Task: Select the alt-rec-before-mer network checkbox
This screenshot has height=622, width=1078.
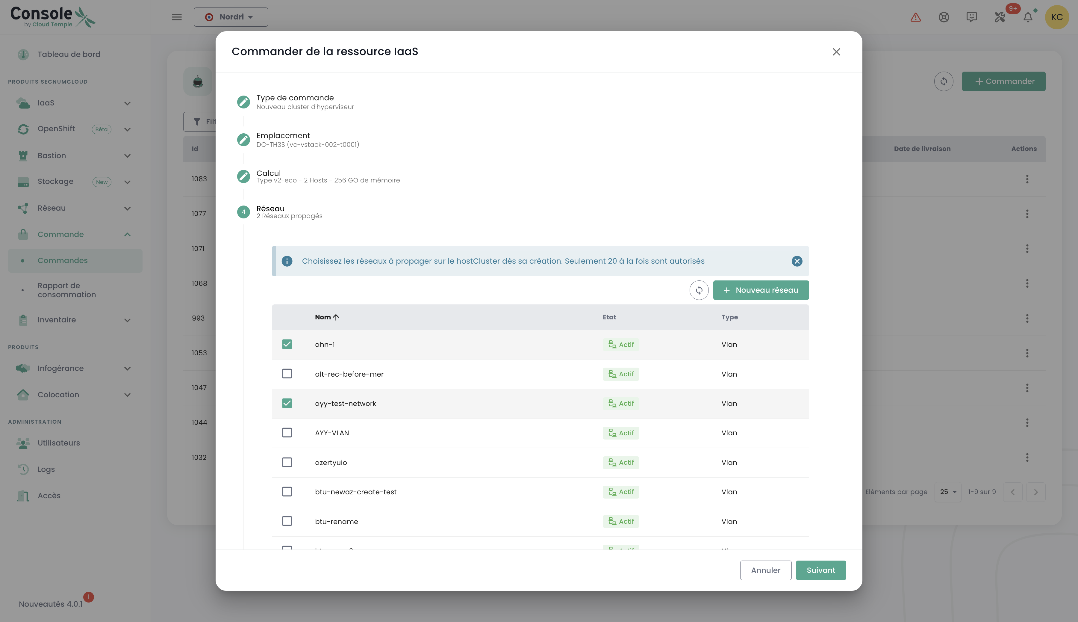Action: tap(287, 374)
